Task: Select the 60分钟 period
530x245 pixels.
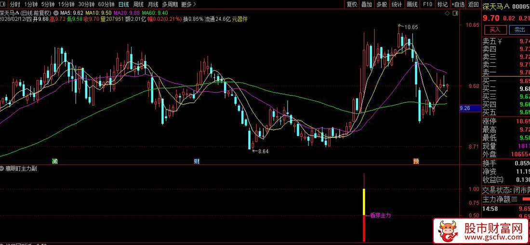Action: pos(106,4)
